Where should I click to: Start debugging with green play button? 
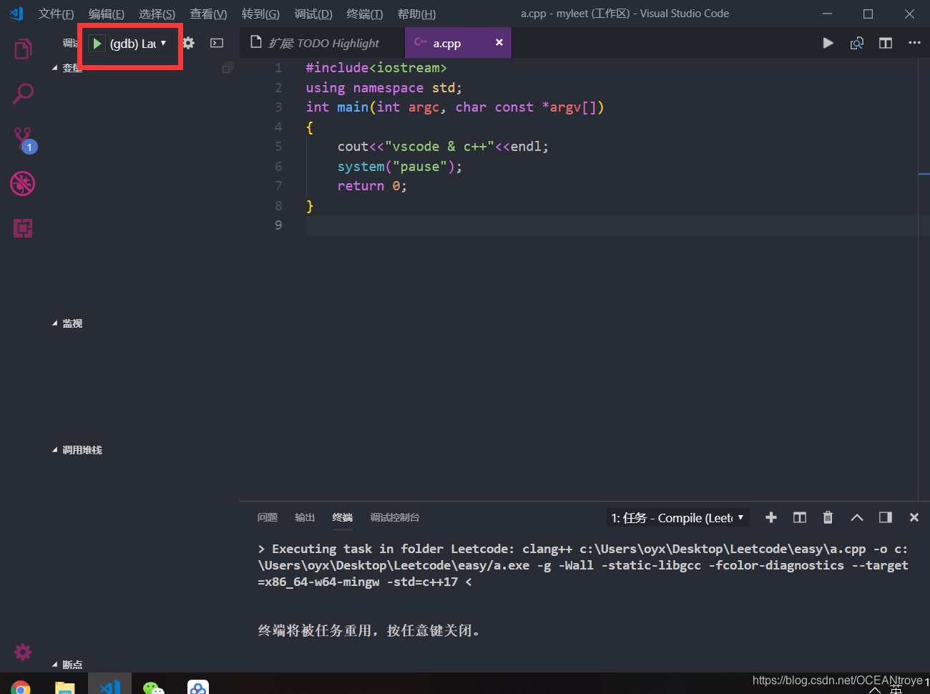click(97, 44)
